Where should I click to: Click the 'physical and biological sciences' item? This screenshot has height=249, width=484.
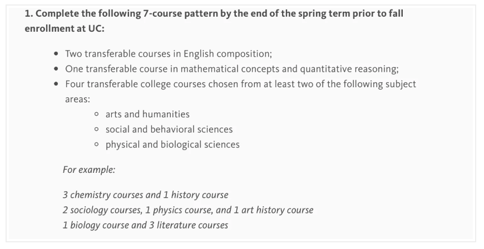(172, 145)
